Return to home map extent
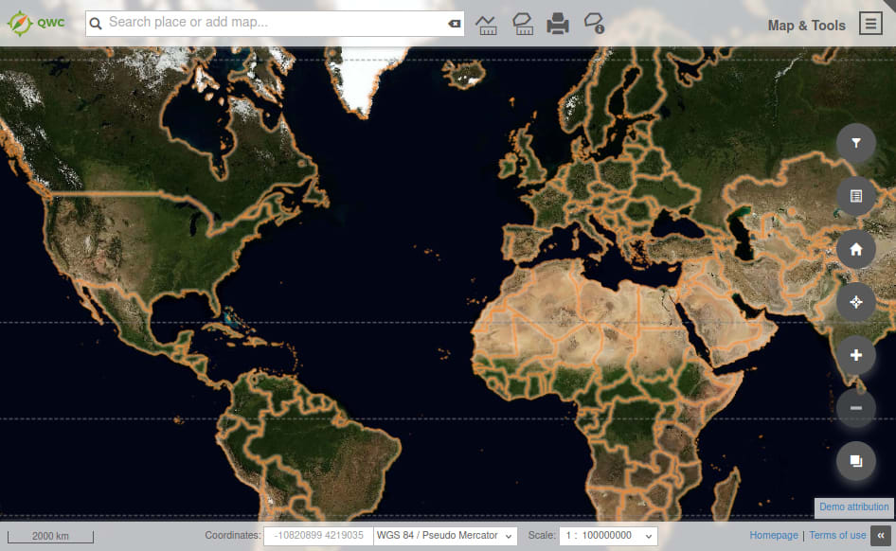 pos(855,249)
